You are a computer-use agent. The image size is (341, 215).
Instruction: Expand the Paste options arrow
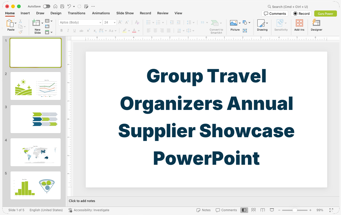pyautogui.click(x=16, y=23)
